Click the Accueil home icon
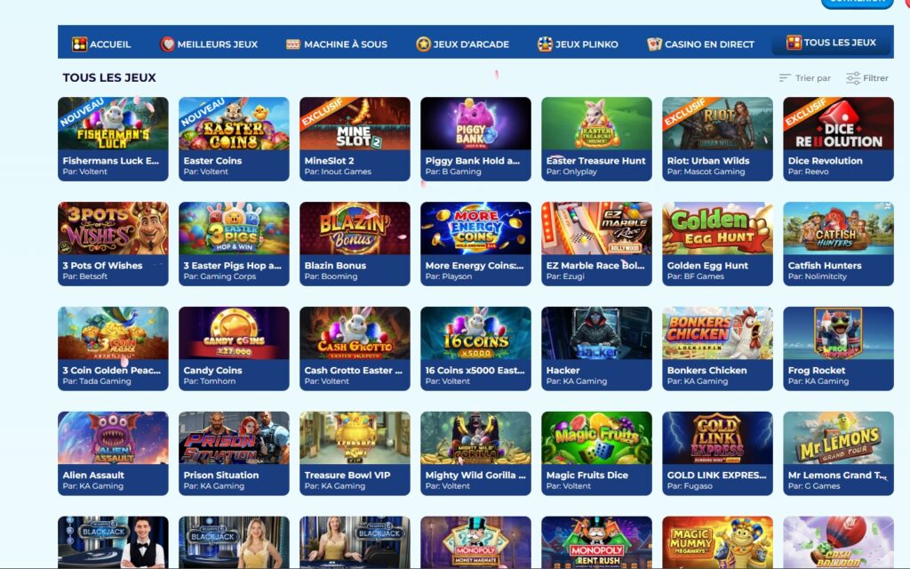910x569 pixels. tap(79, 44)
